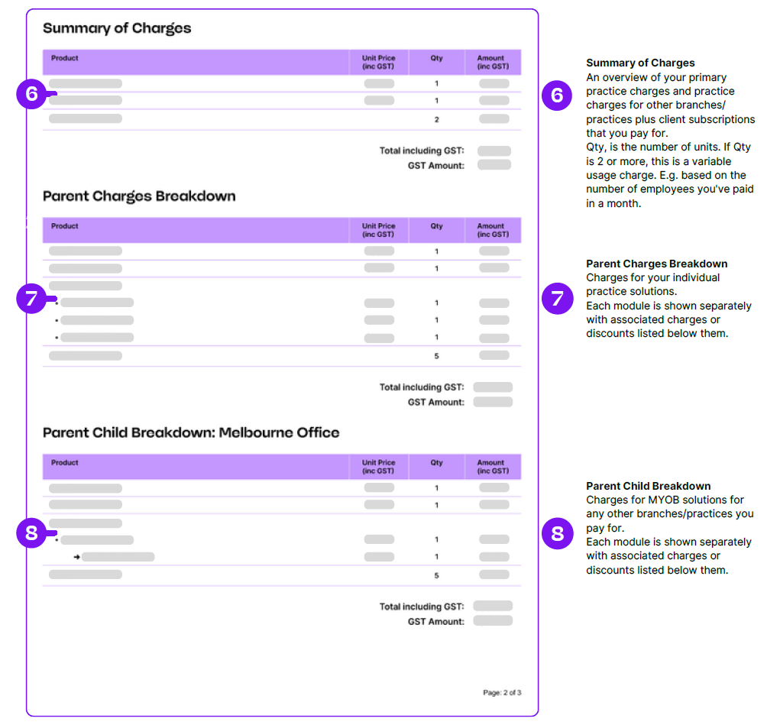
Task: Click Qty header in Melbourne Office table
Action: (x=437, y=463)
